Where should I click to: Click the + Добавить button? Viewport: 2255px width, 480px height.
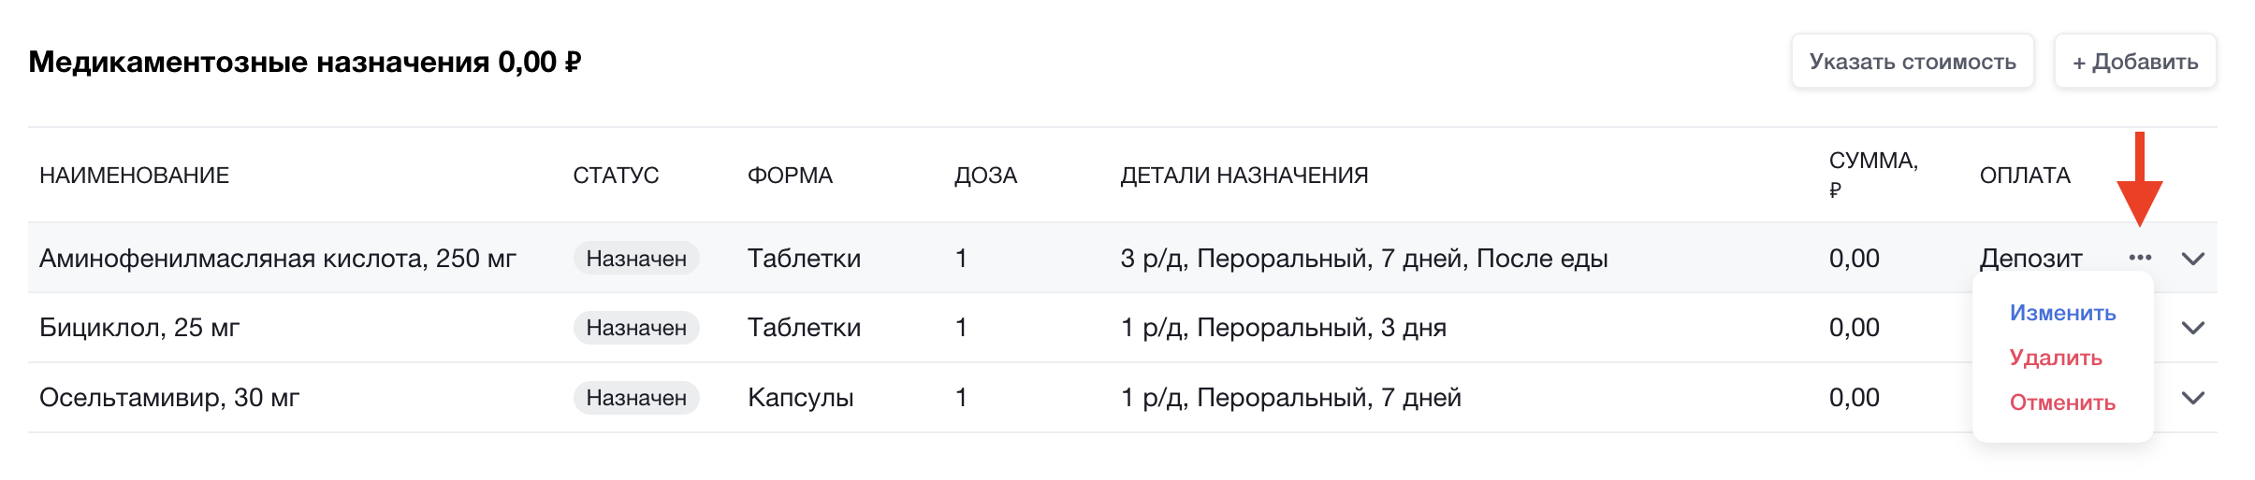pyautogui.click(x=2134, y=62)
